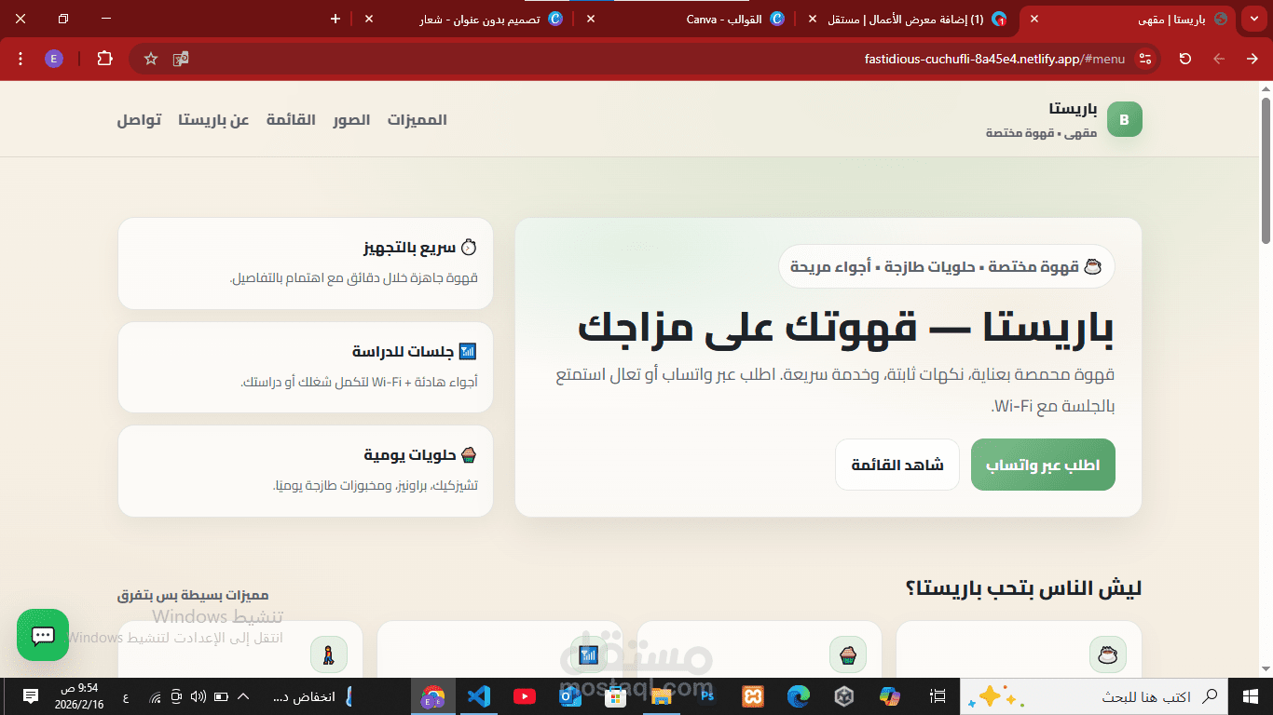Click the address bar URL field
The height and width of the screenshot is (715, 1273).
[643, 59]
